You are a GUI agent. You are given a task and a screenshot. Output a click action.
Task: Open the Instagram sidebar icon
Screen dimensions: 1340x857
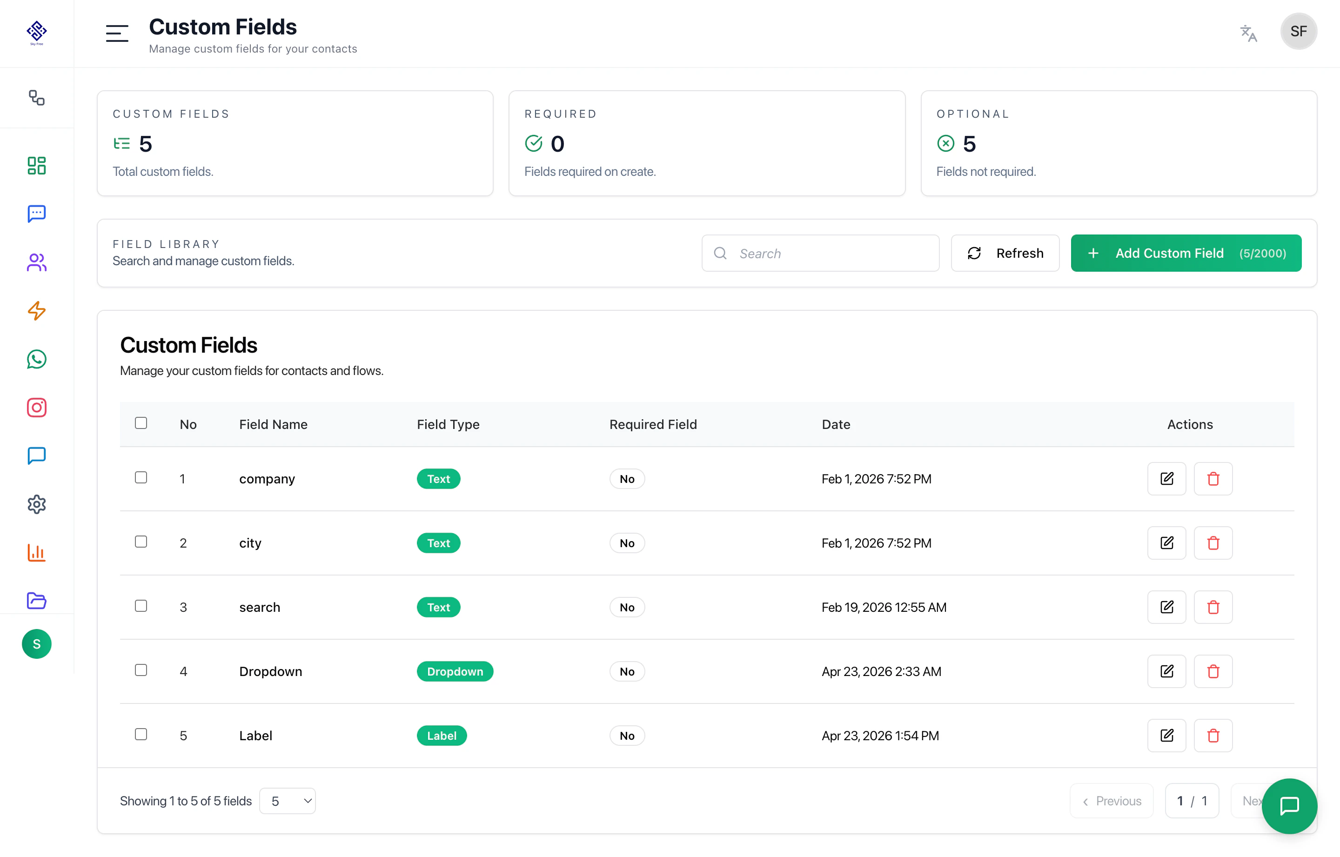point(37,408)
